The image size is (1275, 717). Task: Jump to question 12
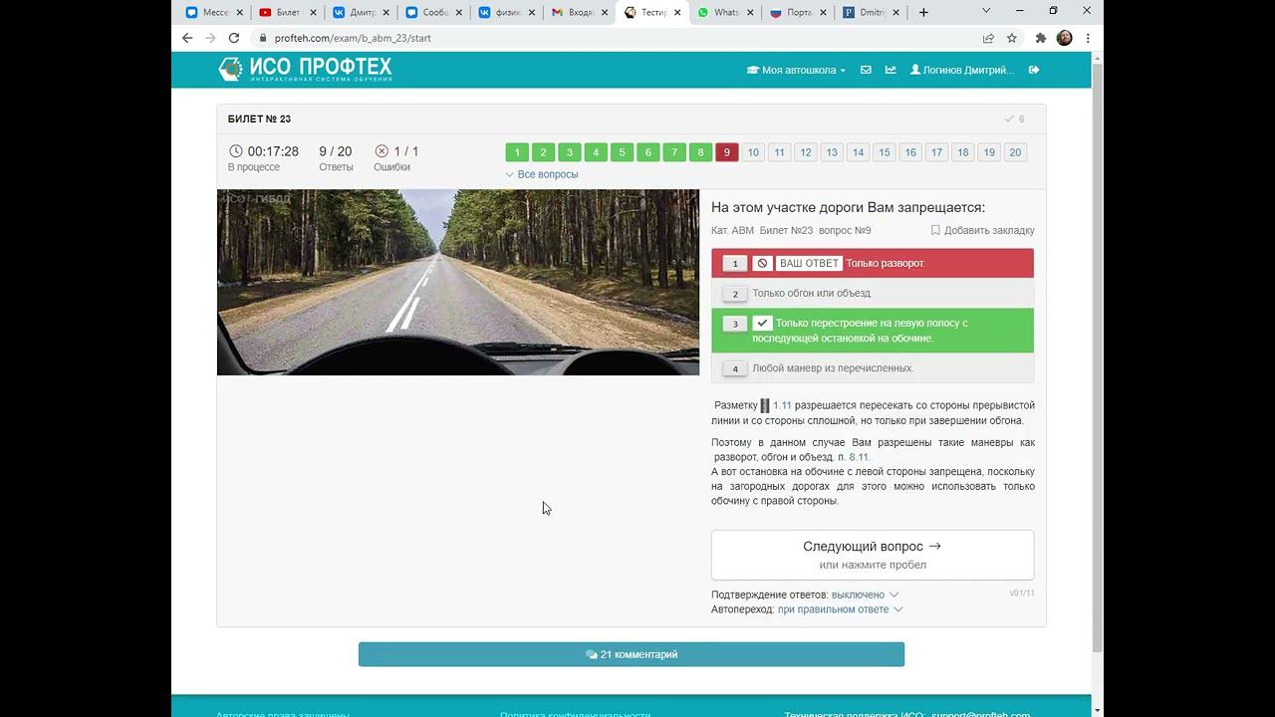click(806, 152)
